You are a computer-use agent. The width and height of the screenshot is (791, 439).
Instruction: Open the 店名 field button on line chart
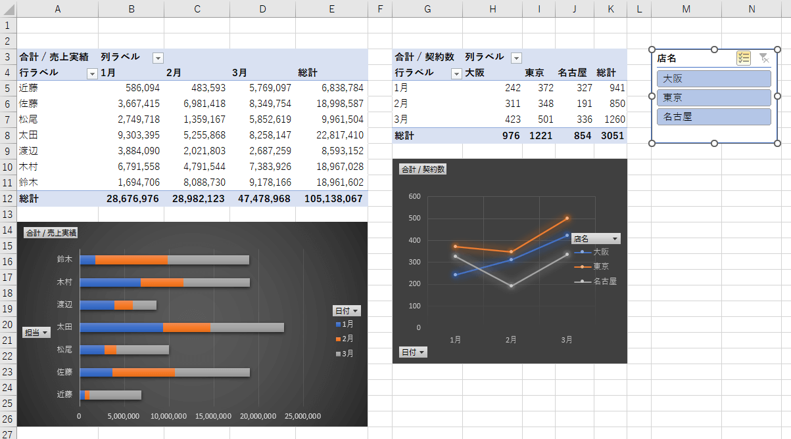pos(596,239)
